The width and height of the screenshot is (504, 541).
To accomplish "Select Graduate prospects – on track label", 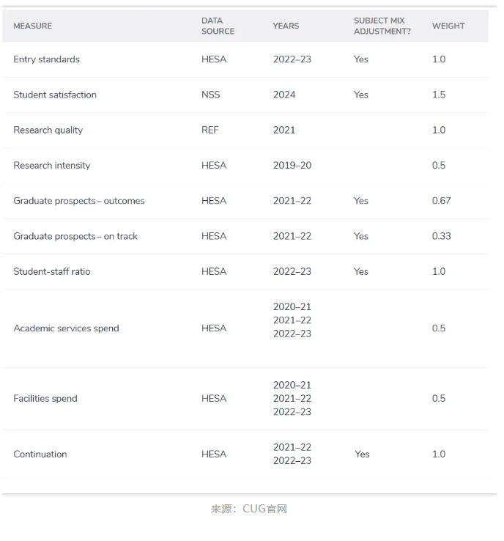I will (75, 236).
